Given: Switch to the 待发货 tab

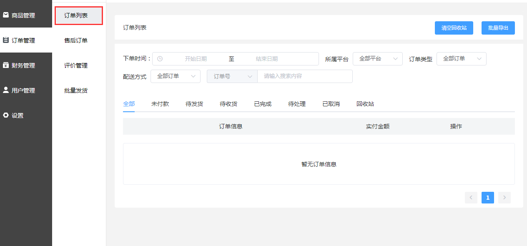Looking at the screenshot, I should tap(194, 104).
